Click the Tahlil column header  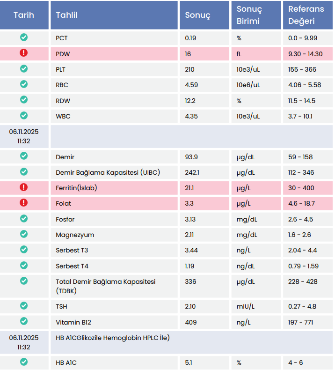click(67, 15)
